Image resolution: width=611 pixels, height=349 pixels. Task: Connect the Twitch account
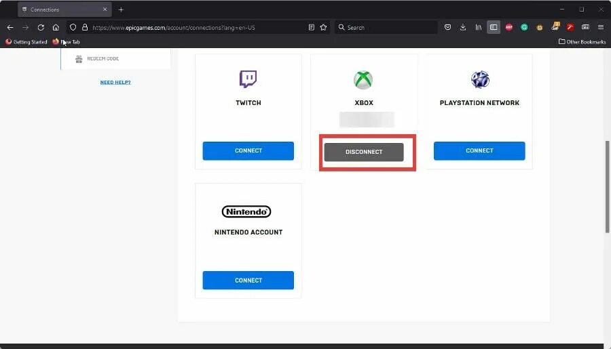pyautogui.click(x=248, y=150)
